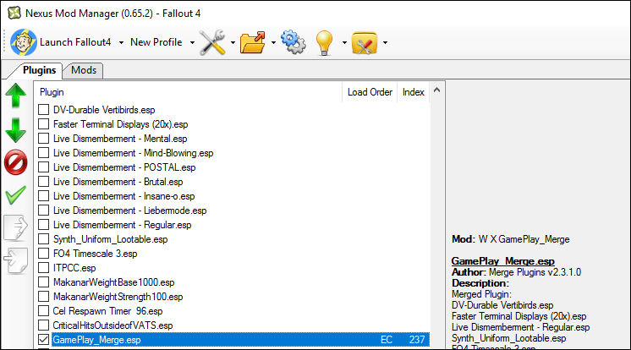The width and height of the screenshot is (631, 350).
Task: Click the light bulb help icon
Action: click(324, 42)
